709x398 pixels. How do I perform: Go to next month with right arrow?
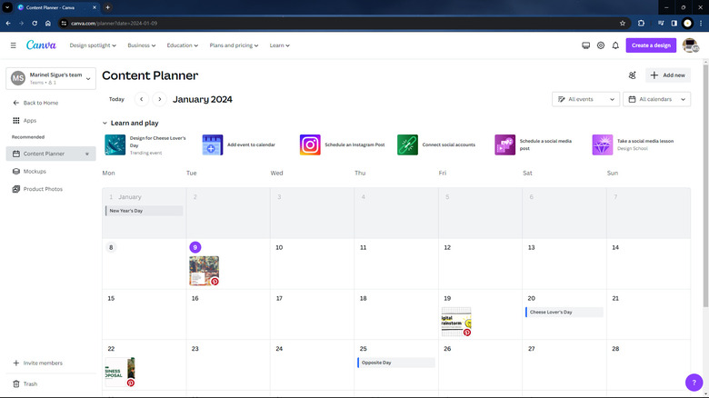point(160,99)
